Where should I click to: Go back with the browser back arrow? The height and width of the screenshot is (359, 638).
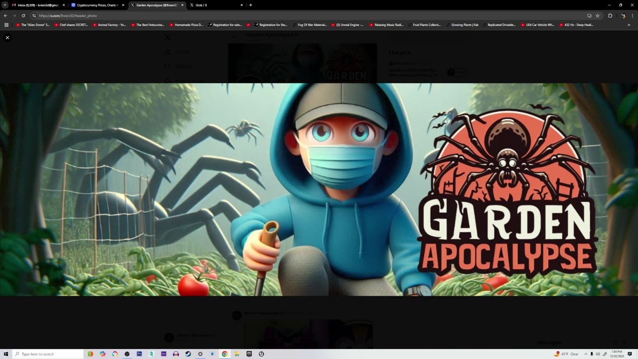point(5,15)
